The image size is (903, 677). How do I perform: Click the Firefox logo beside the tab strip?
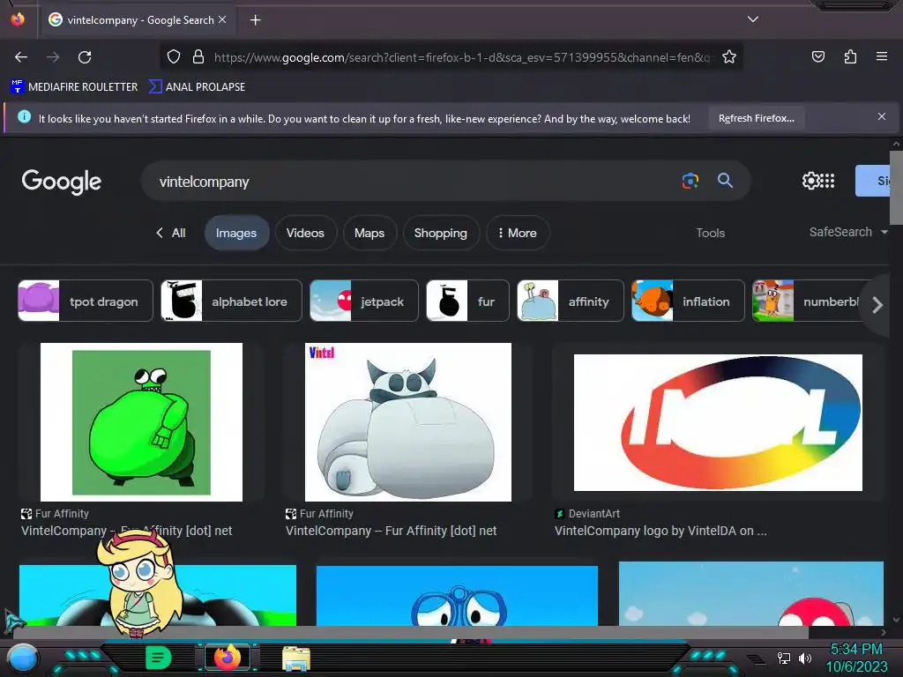point(18,19)
